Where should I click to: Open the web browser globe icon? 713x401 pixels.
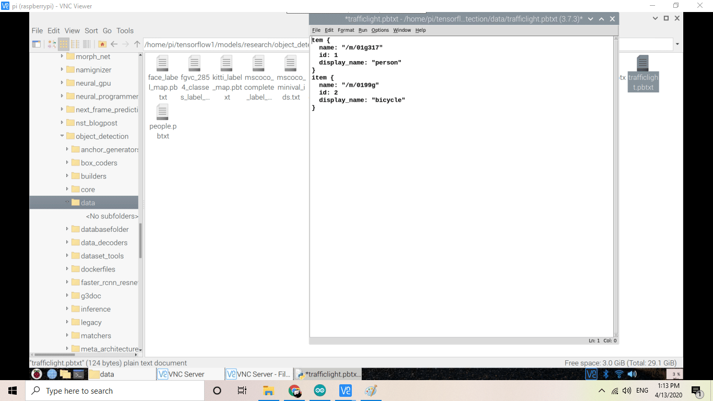click(52, 374)
